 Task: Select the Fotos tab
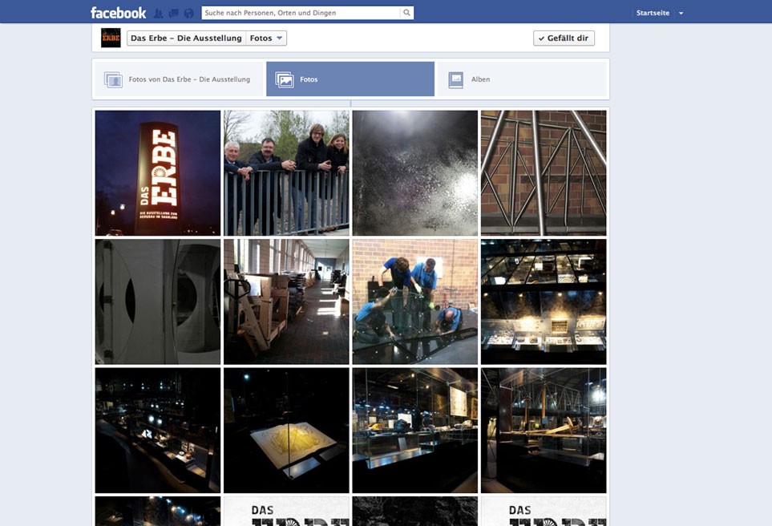tap(350, 79)
